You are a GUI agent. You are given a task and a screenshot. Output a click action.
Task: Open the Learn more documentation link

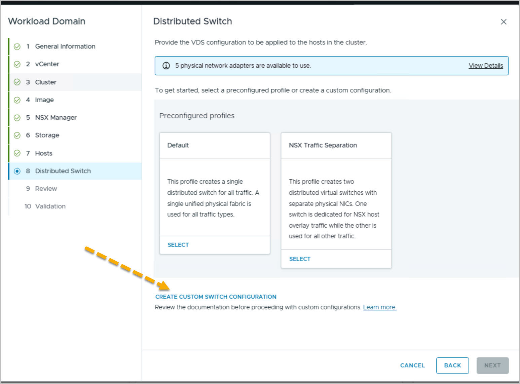tap(380, 307)
